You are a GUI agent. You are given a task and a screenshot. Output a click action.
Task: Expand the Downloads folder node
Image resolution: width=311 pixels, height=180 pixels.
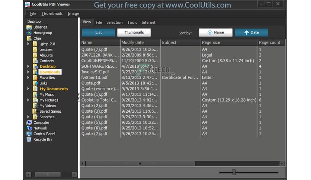coord(28,72)
